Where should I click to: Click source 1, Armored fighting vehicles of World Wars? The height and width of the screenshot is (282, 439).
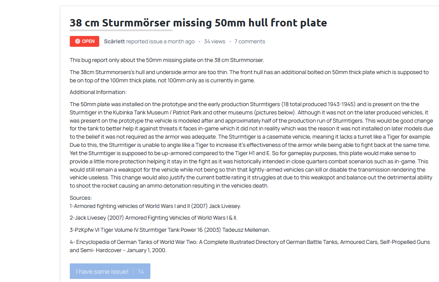(x=155, y=206)
